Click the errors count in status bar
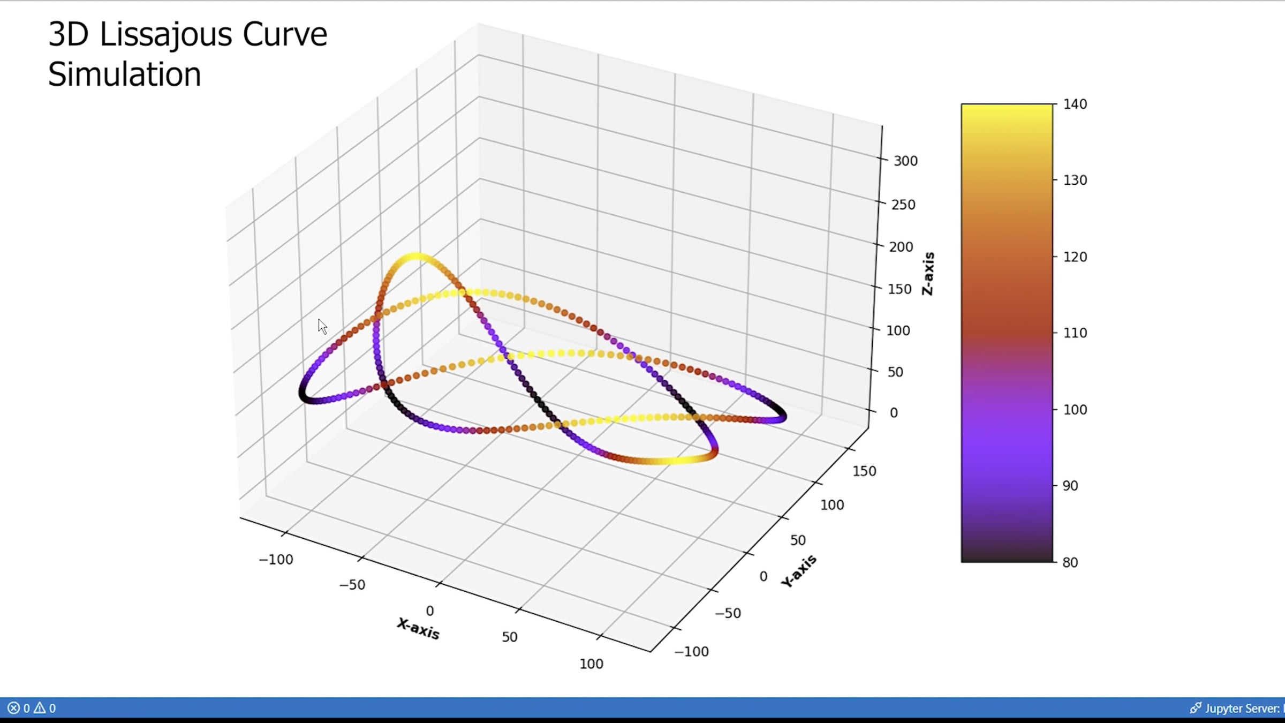The width and height of the screenshot is (1285, 723). point(27,708)
